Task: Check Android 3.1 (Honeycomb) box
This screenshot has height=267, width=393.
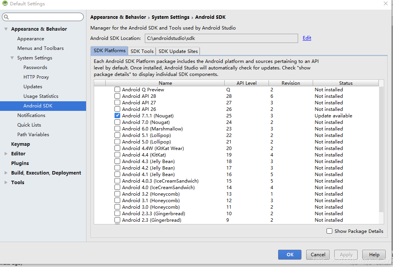Action: (117, 200)
